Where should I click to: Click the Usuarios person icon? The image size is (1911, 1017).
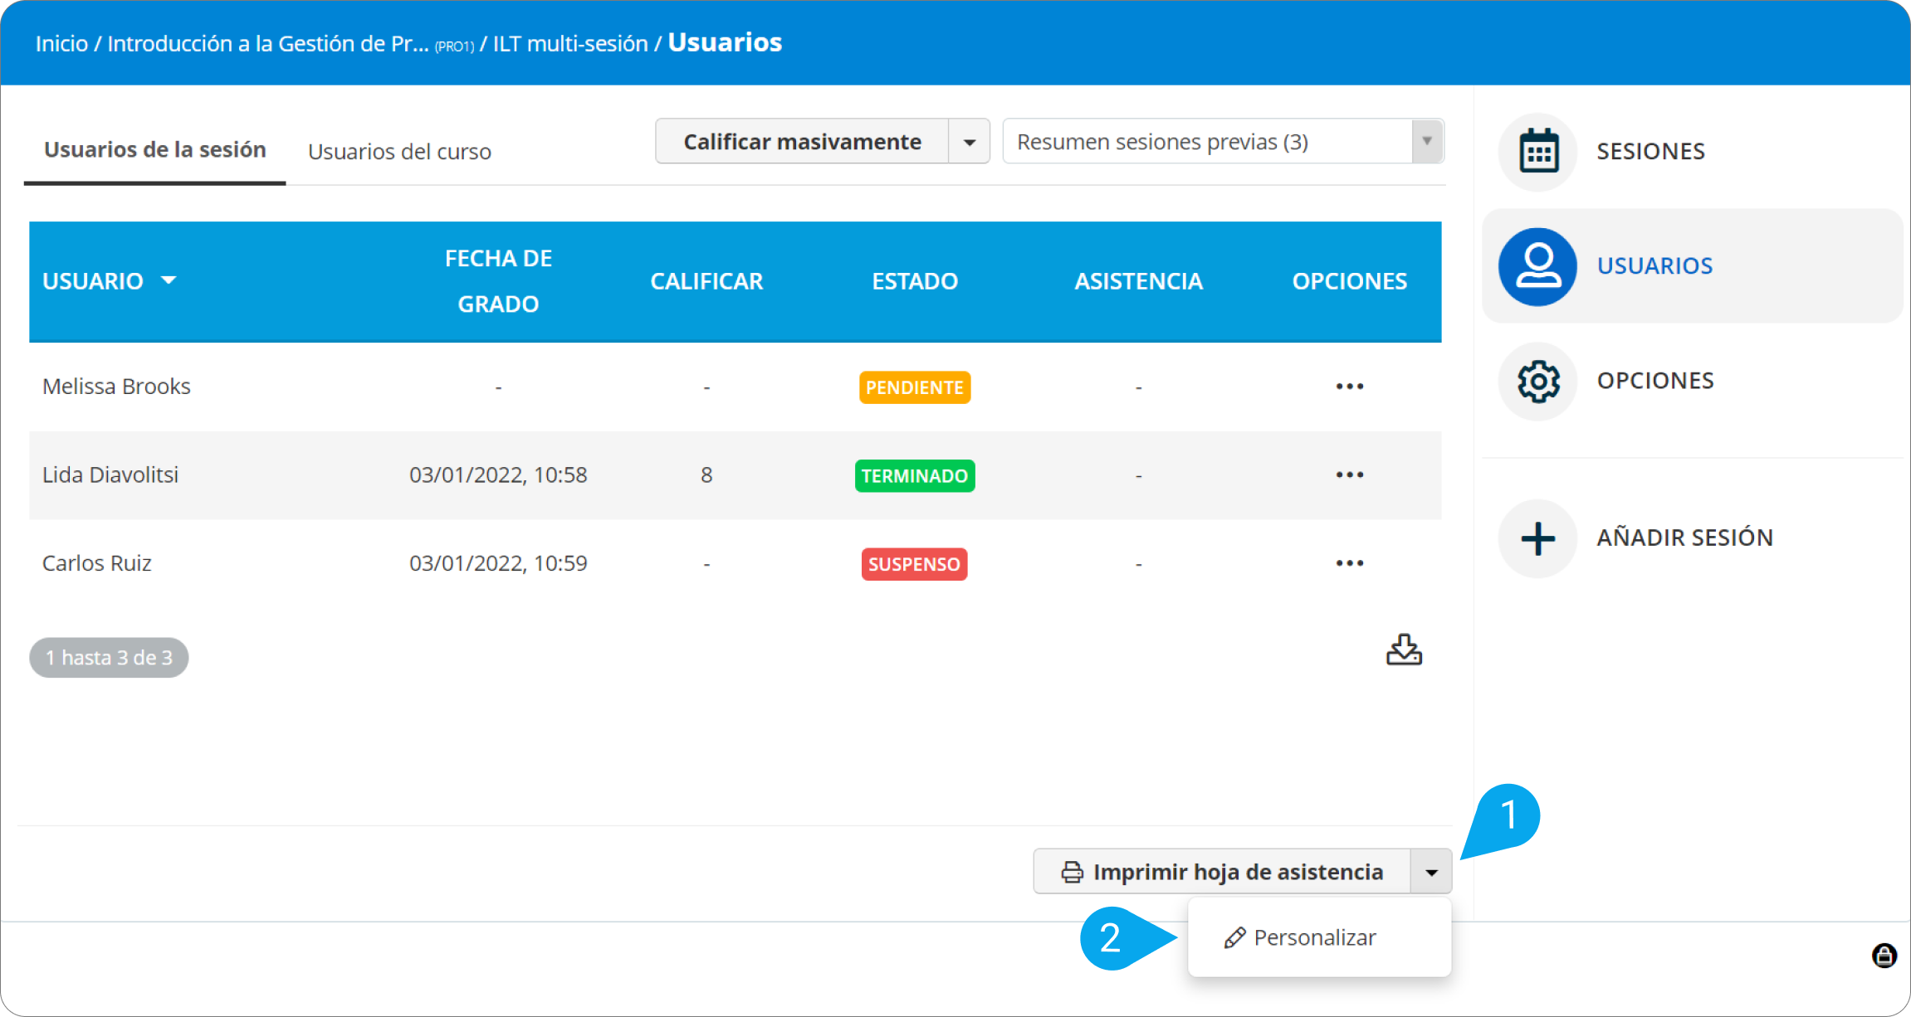point(1537,266)
